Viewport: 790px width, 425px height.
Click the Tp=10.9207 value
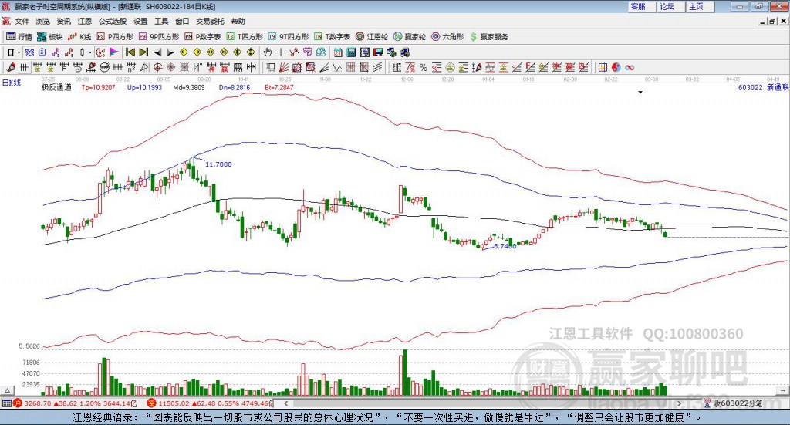[98, 88]
